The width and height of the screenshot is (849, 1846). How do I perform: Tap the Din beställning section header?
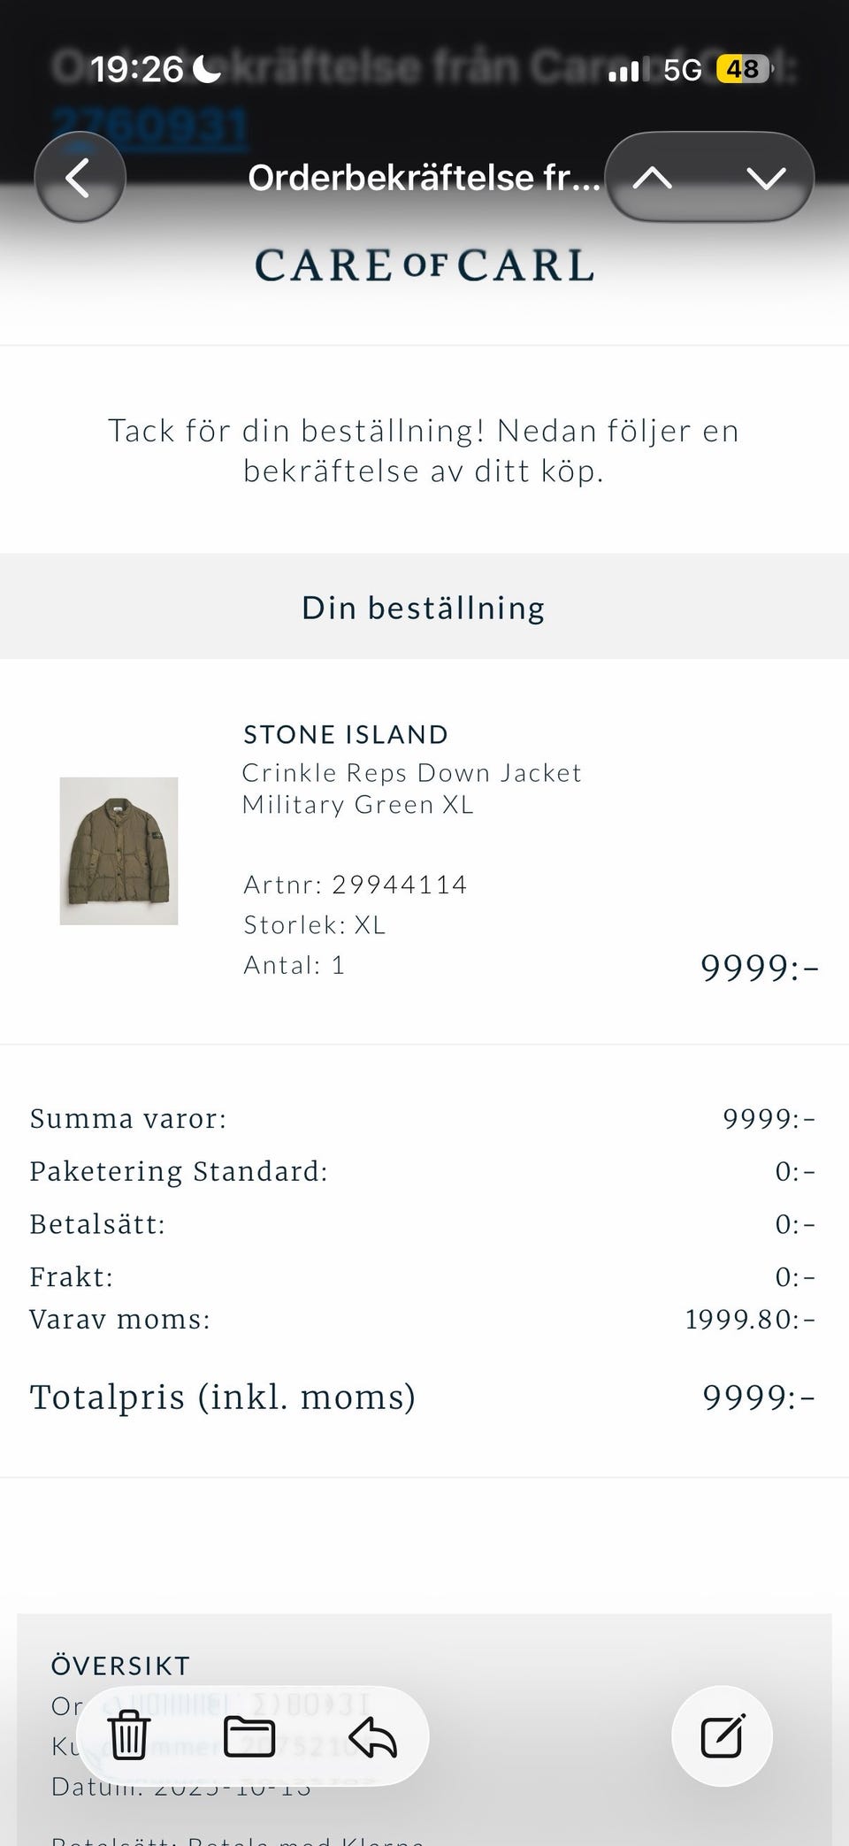424,608
